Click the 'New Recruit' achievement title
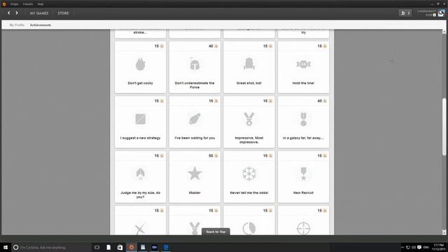The image size is (448, 252). [303, 193]
